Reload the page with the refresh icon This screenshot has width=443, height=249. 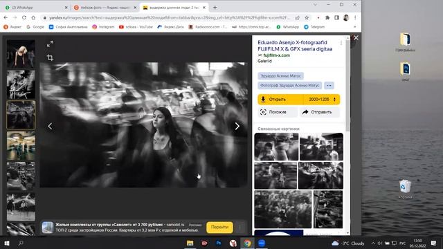pos(24,17)
